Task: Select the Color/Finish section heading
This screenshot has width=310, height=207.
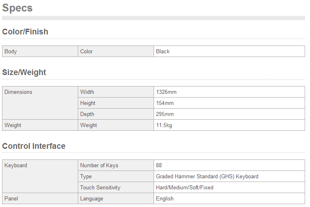Action: (x=25, y=32)
